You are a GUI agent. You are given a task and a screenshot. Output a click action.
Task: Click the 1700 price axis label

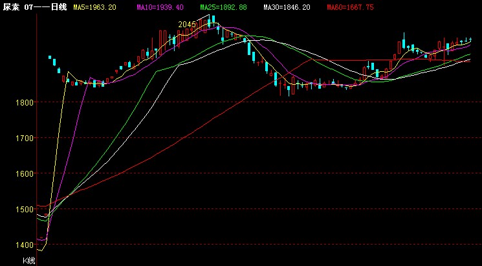tap(25, 138)
